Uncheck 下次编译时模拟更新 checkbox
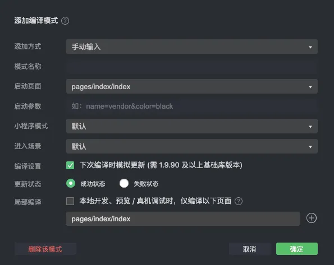Screen dimensions: 334x265 [x=70, y=165]
